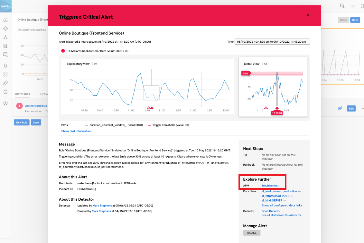This screenshot has height=243, width=364.
Task: Open the ellipsis next to sf_environment: production
Action: 299,192
